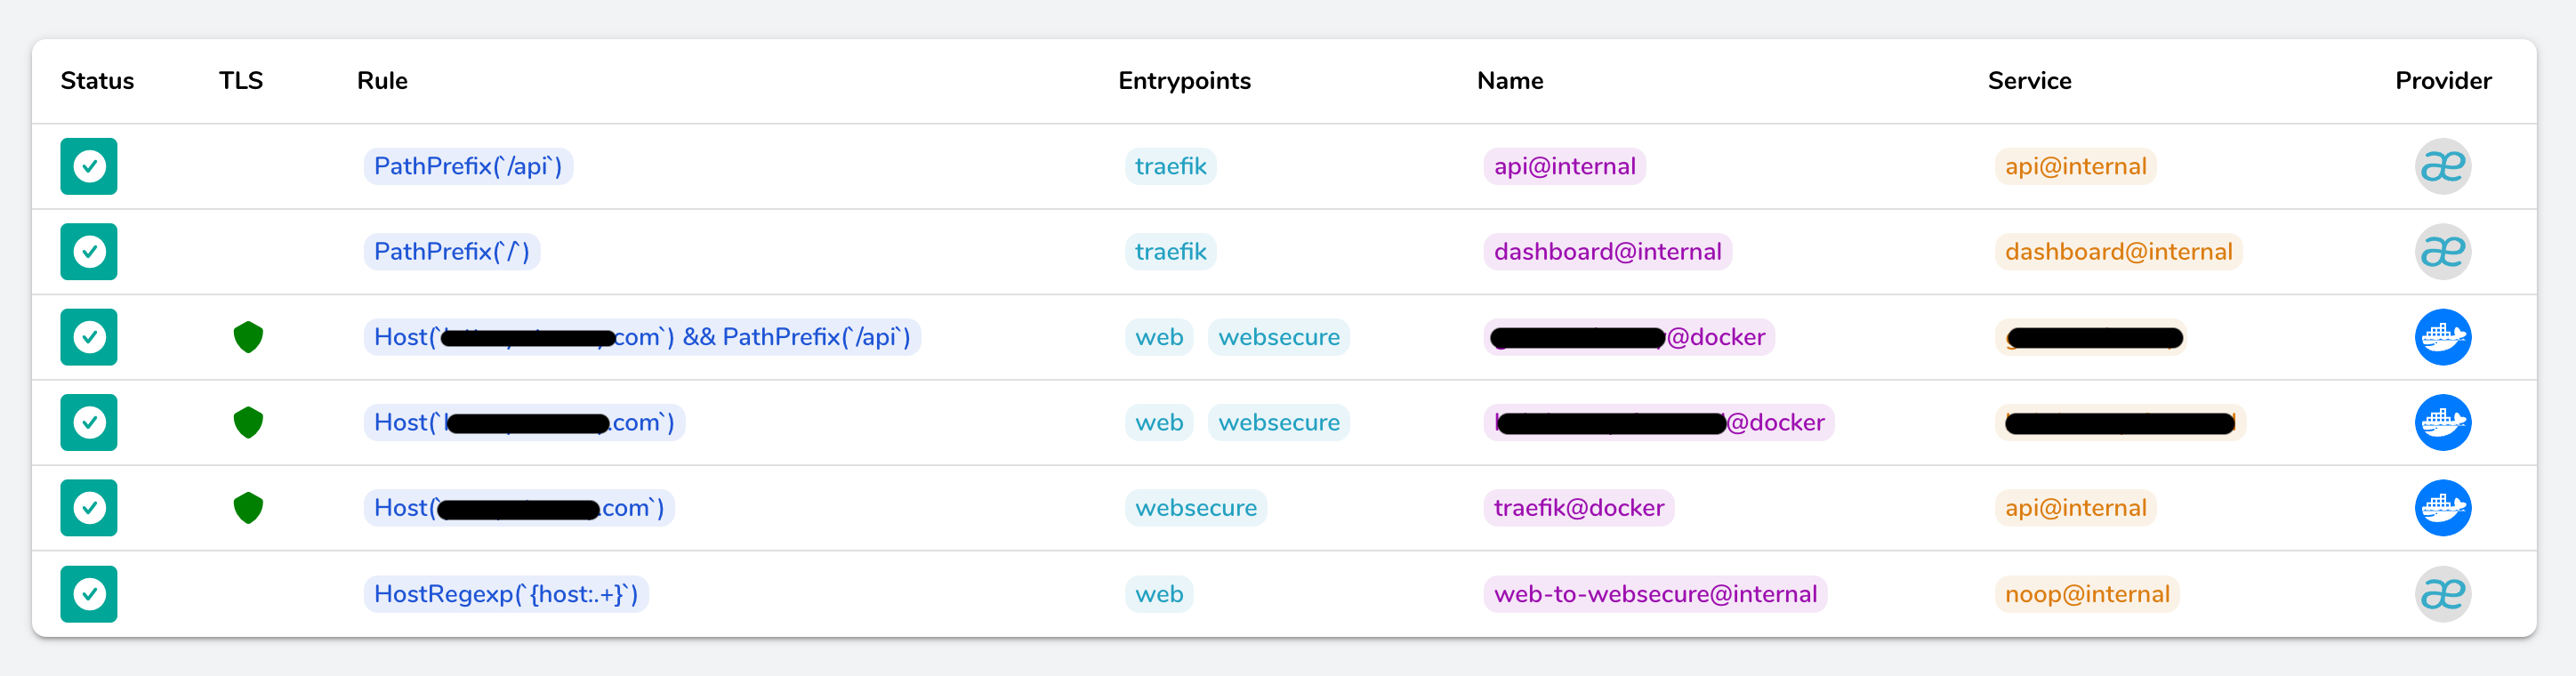Toggle the status checkmark on the dashboard@internal row
Image resolution: width=2576 pixels, height=676 pixels.
88,251
